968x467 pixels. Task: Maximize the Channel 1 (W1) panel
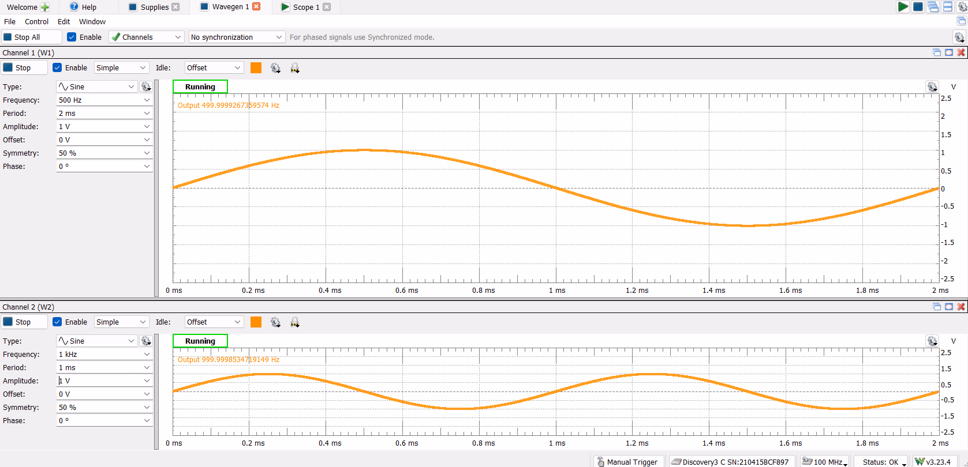point(949,52)
